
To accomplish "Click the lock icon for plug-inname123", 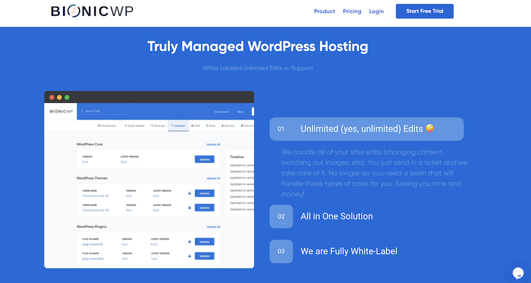I will (x=189, y=242).
